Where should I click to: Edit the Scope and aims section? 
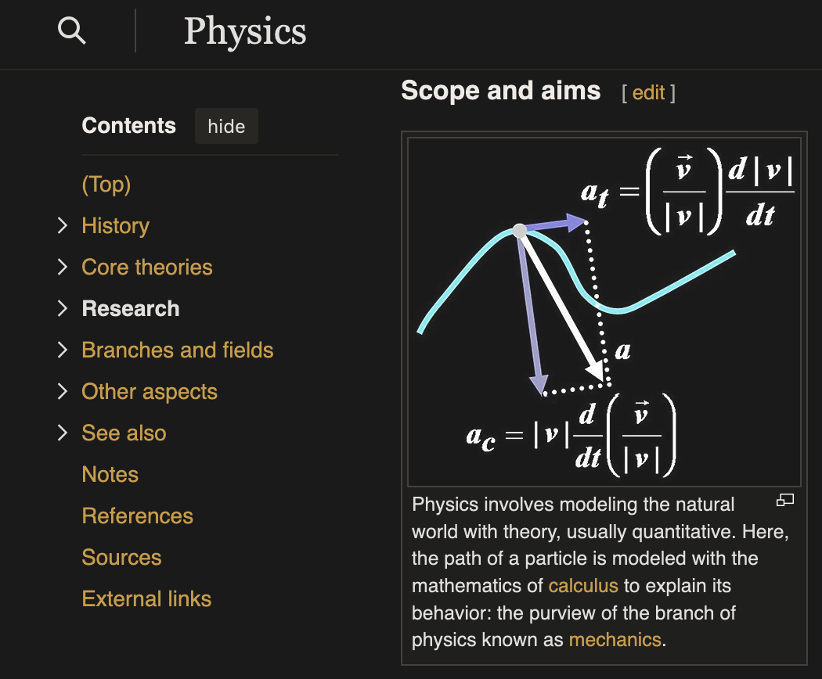[649, 92]
